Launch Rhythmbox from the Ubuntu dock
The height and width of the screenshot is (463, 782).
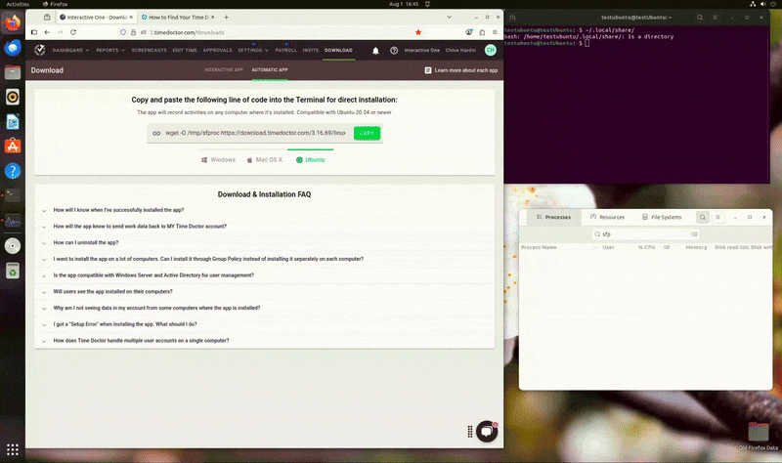point(13,97)
